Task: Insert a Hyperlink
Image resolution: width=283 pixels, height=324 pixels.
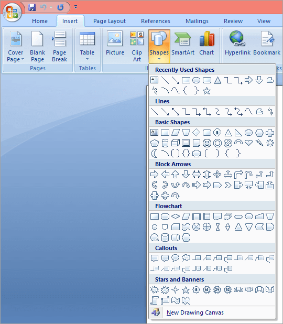Action: pos(237,44)
